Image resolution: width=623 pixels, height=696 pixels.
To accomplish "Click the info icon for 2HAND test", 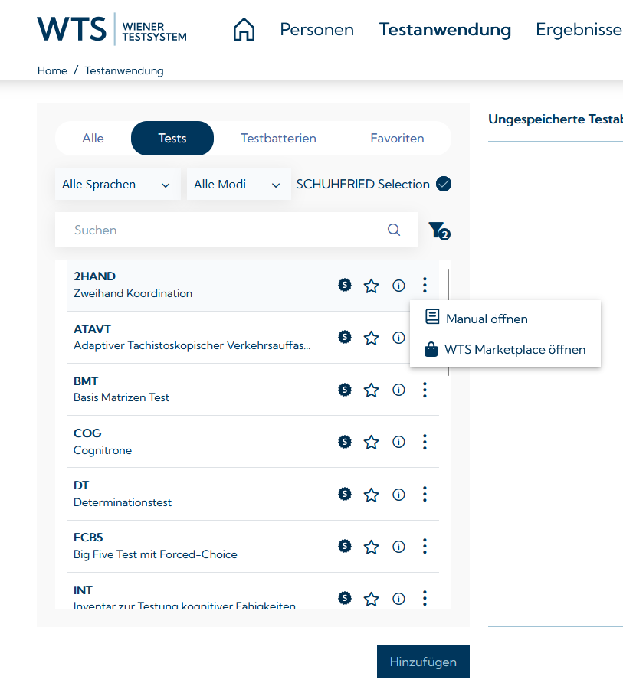I will [x=398, y=286].
